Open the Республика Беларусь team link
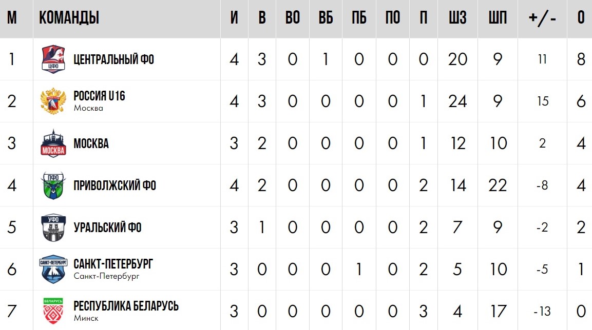This screenshot has height=330, width=592. [126, 306]
